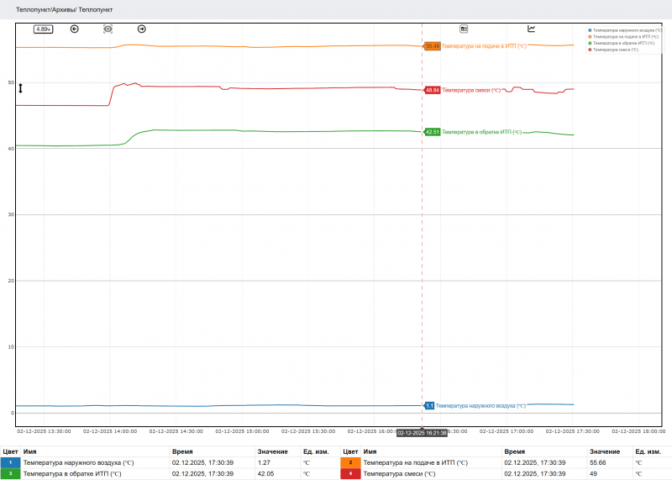
Task: Click the red 48.84 value marker
Action: (x=432, y=90)
